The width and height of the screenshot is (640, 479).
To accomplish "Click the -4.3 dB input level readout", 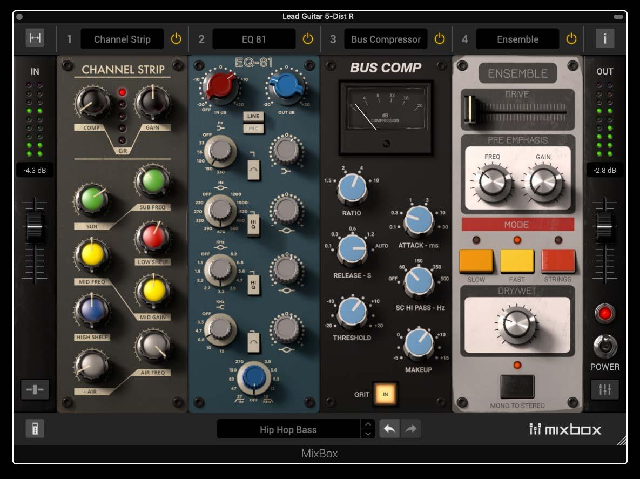I will 35,170.
